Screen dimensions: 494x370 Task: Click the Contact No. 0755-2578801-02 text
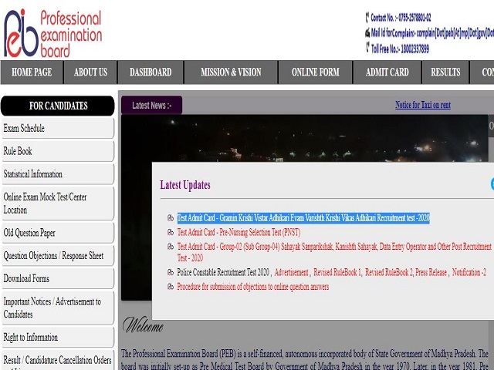pyautogui.click(x=401, y=17)
